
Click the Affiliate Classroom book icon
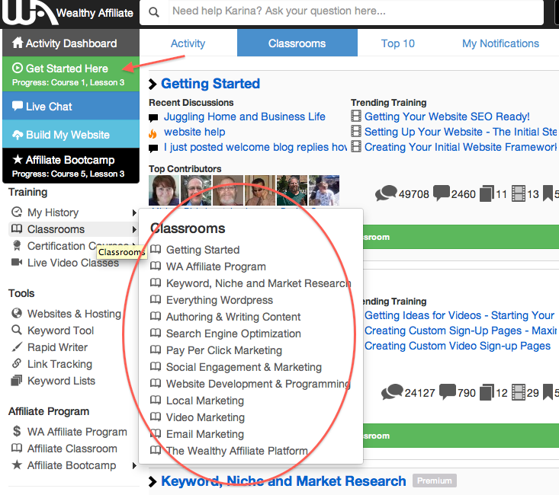point(17,448)
